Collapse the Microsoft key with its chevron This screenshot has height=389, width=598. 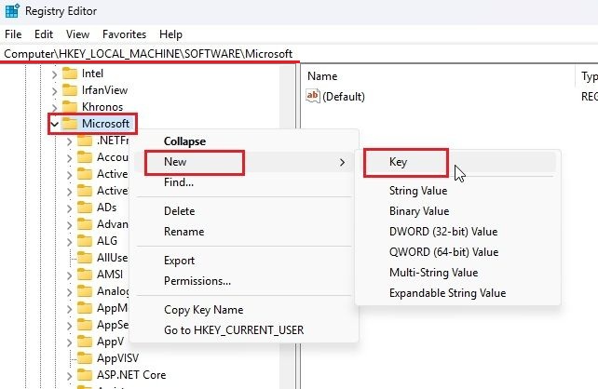click(55, 124)
